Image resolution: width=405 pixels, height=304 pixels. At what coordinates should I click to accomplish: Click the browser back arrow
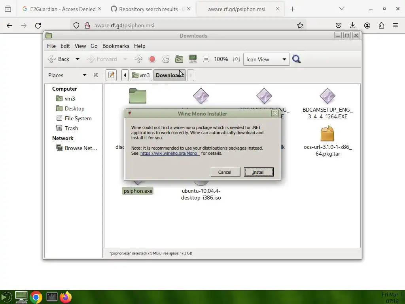[9, 25]
